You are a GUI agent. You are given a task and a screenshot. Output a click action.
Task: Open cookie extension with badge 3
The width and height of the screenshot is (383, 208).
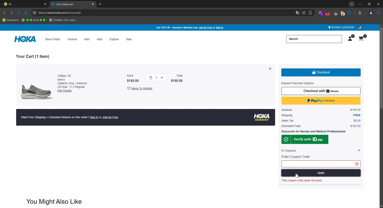click(321, 13)
